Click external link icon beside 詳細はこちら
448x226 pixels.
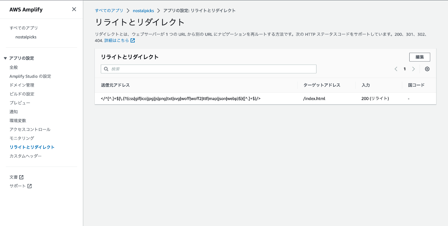[x=133, y=41]
